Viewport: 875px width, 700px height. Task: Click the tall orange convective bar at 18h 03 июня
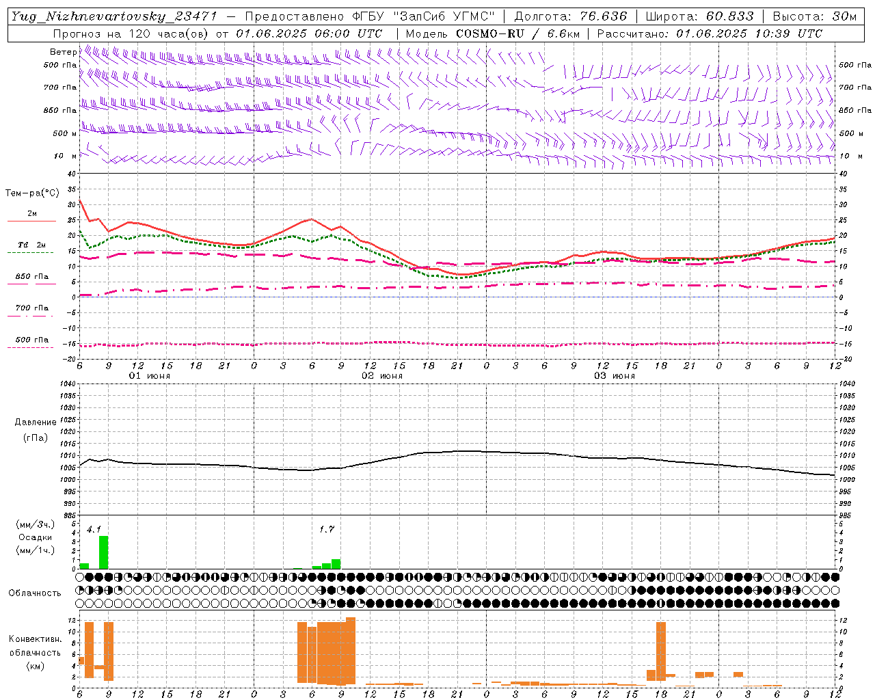[661, 651]
